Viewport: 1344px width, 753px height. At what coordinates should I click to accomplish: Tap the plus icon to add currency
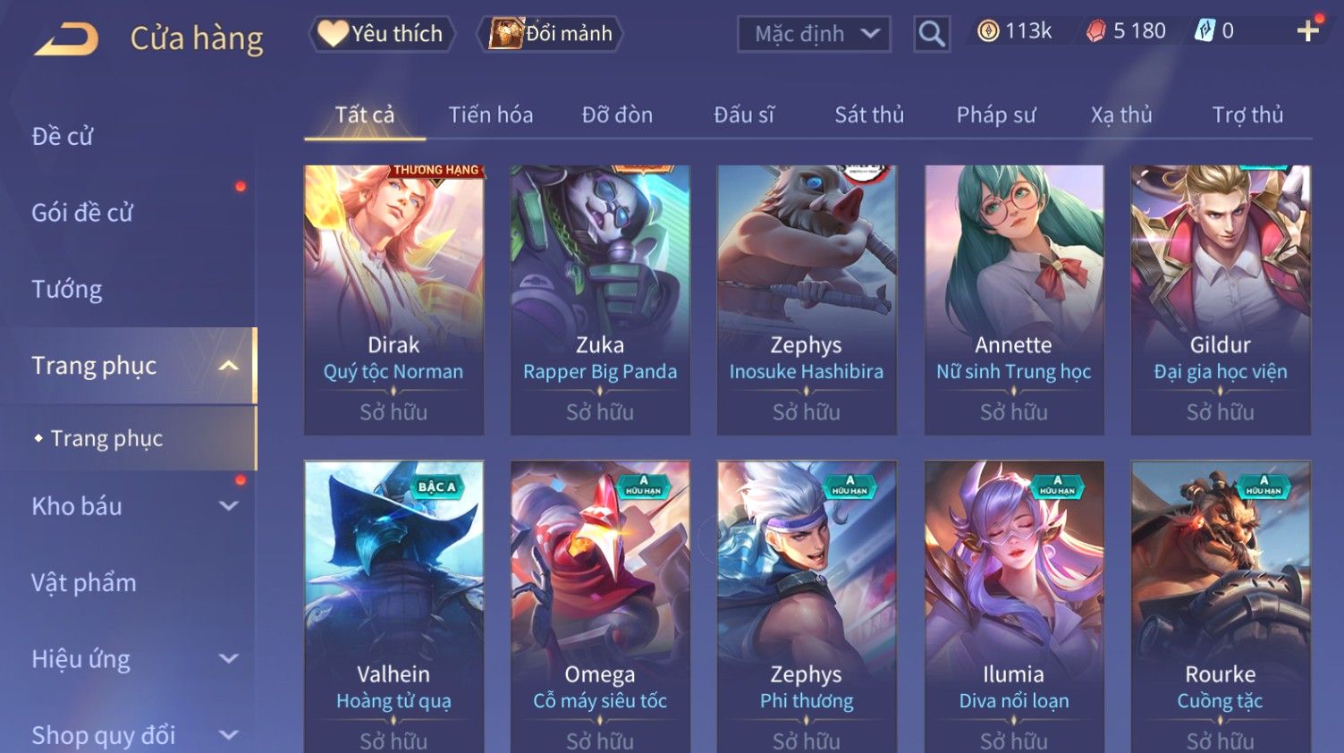[x=1307, y=31]
